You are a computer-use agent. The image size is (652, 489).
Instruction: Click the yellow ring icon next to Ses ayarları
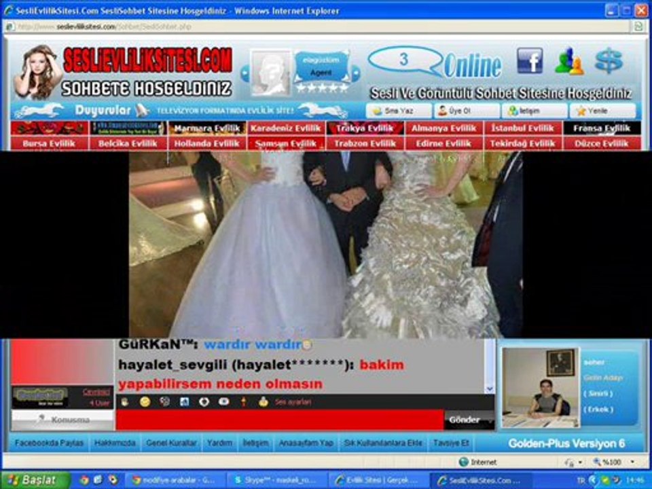263,401
